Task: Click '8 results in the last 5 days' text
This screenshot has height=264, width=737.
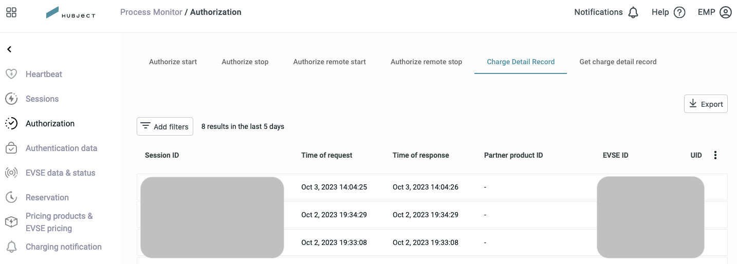Action: coord(243,126)
